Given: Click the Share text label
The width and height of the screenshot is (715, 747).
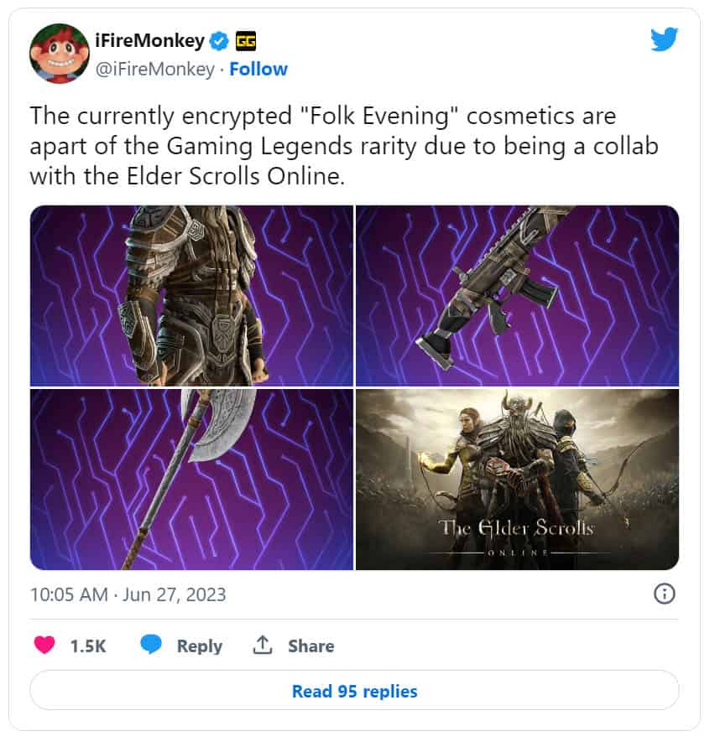Looking at the screenshot, I should click(311, 646).
